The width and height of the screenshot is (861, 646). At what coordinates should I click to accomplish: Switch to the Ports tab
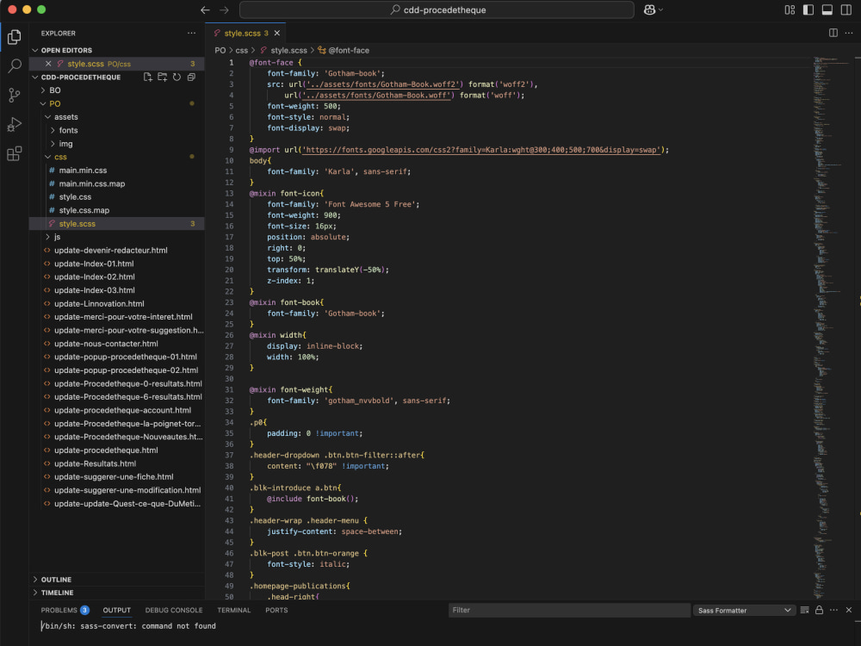pos(276,610)
